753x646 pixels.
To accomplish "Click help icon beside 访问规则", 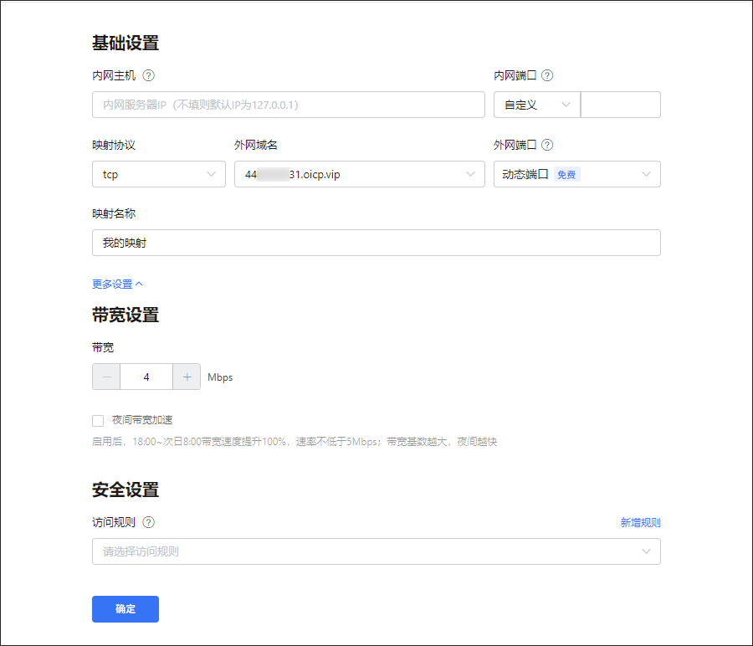I will click(149, 522).
